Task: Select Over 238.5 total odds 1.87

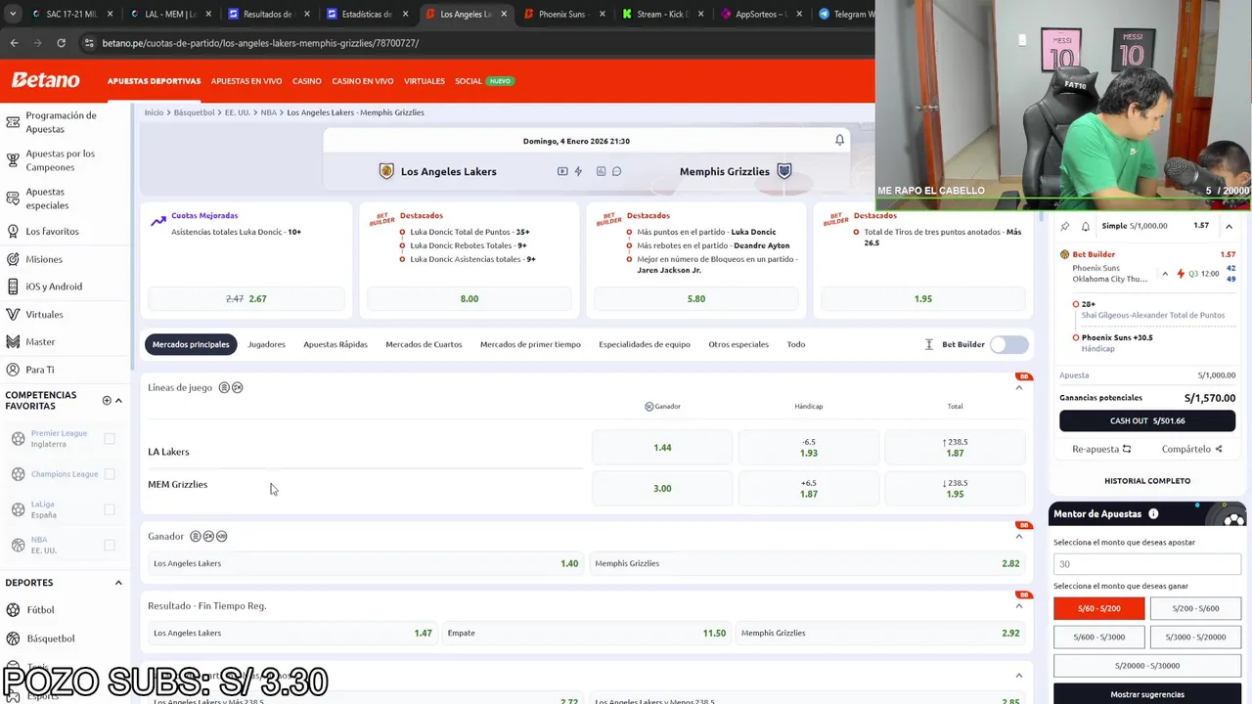Action: click(x=955, y=448)
